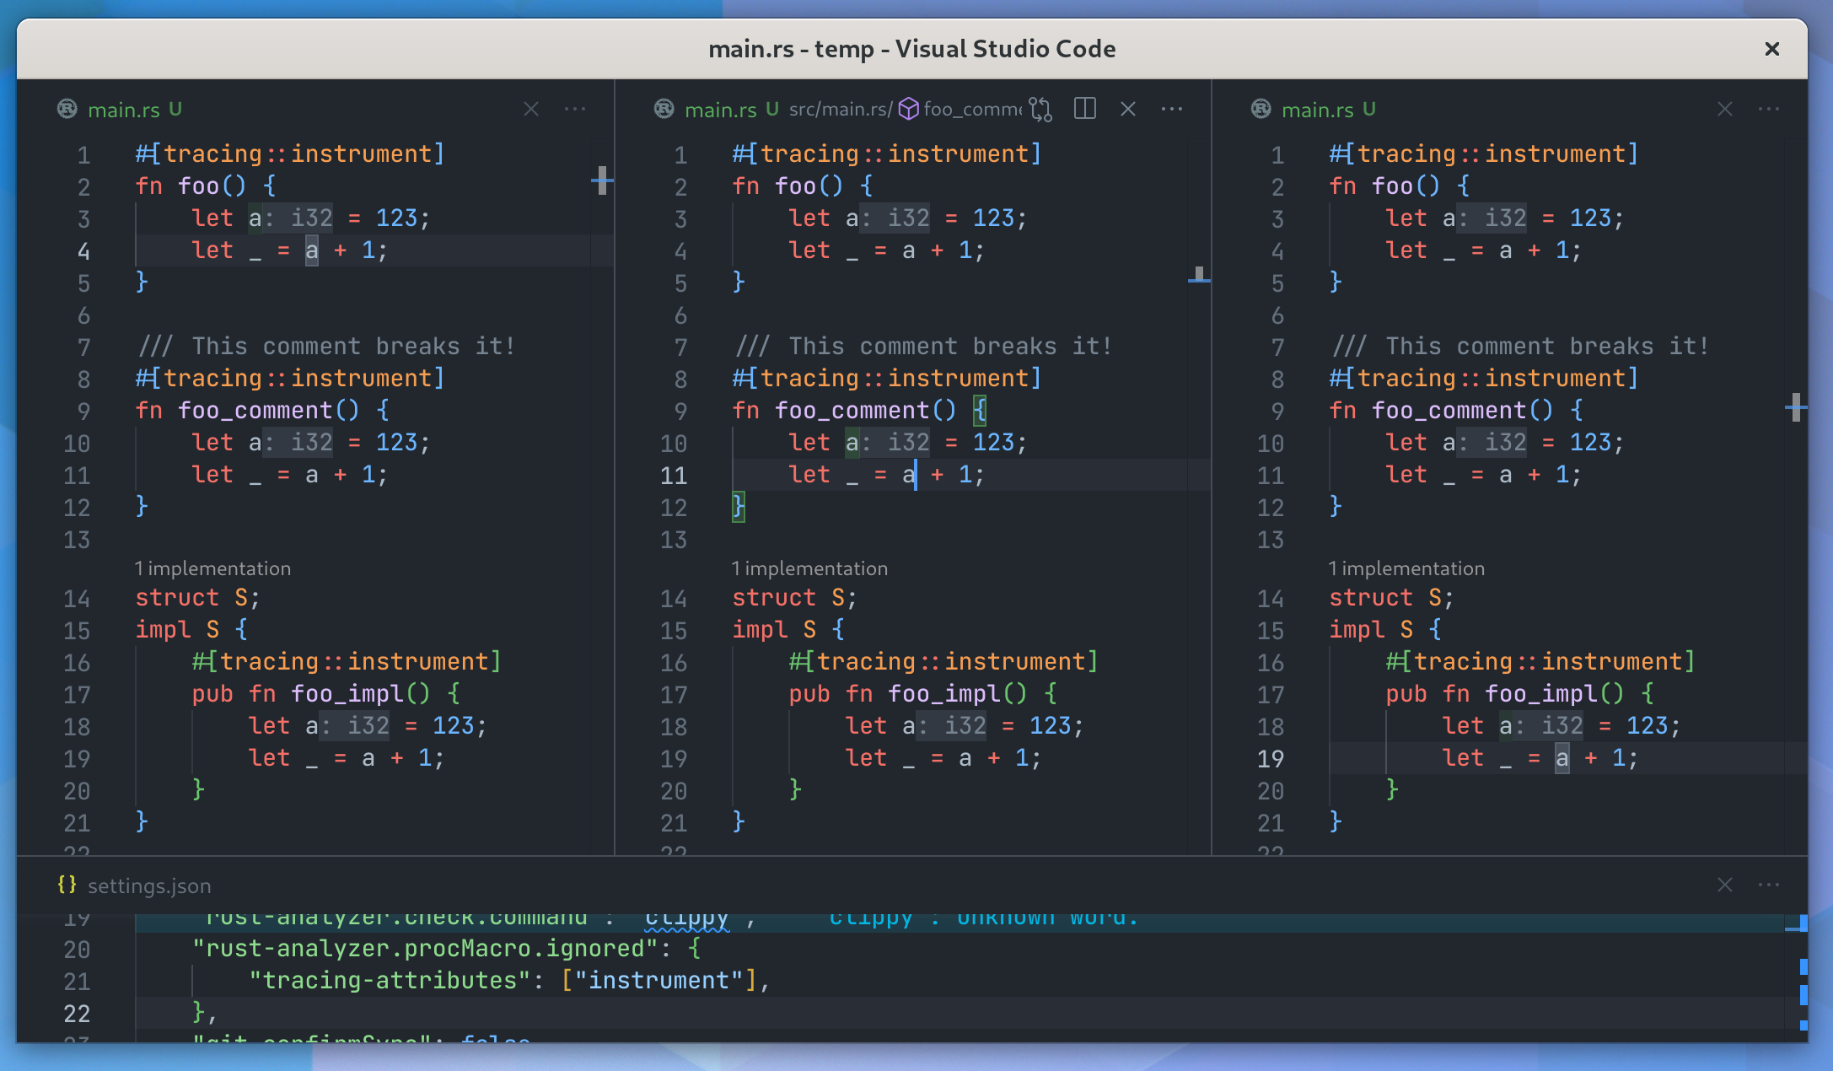The image size is (1833, 1071).
Task: Close the settings.json panel
Action: pos(1725,885)
